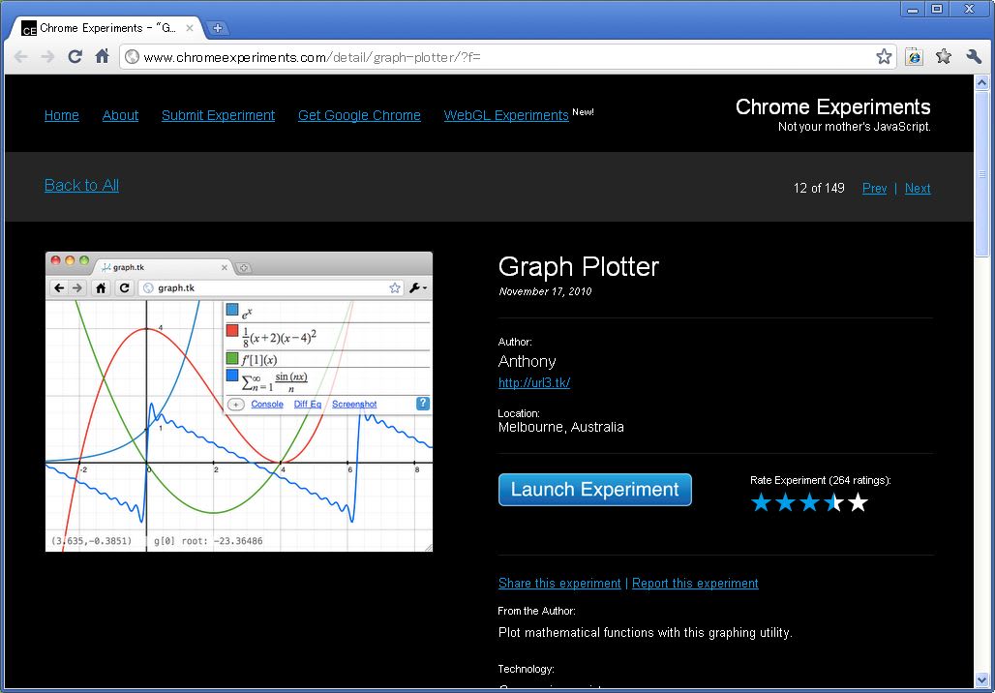Rate the experiment one star

(x=762, y=502)
